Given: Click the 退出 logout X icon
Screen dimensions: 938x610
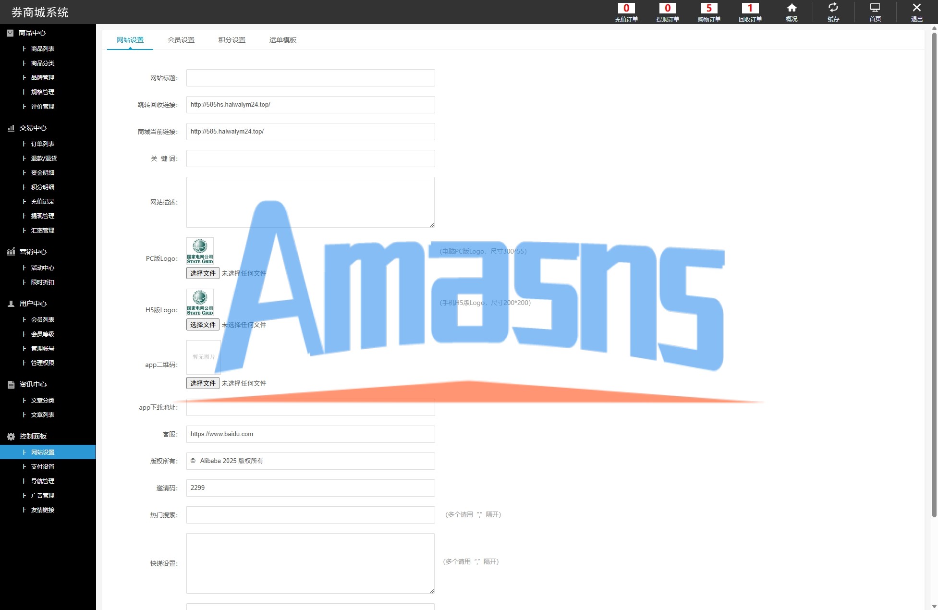Looking at the screenshot, I should pos(916,8).
